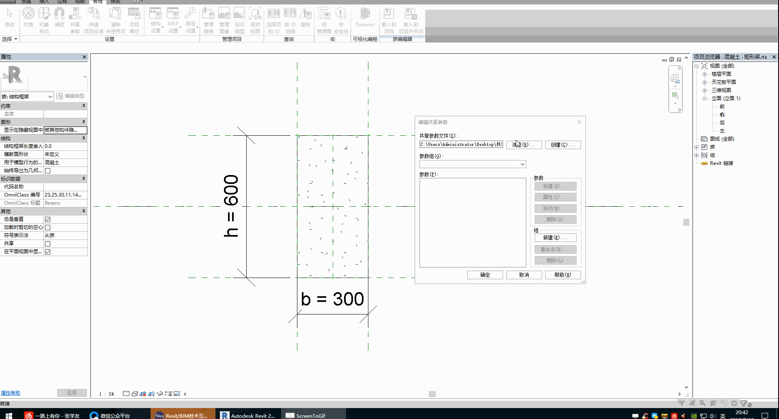Viewport: 779px width, 419px height.
Task: Select 右 elevation view in browser
Action: (722, 115)
